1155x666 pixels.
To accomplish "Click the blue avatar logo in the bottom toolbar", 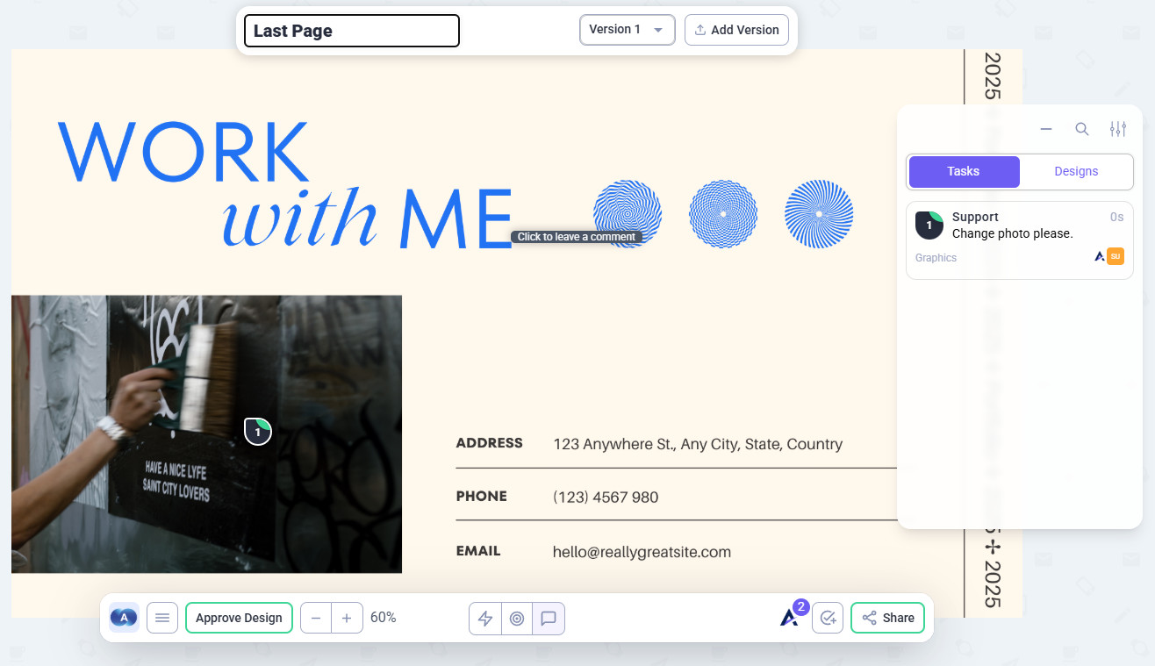I will pos(125,619).
